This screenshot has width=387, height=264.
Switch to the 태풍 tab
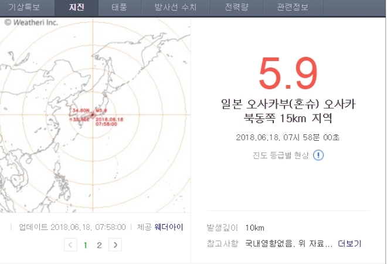120,7
